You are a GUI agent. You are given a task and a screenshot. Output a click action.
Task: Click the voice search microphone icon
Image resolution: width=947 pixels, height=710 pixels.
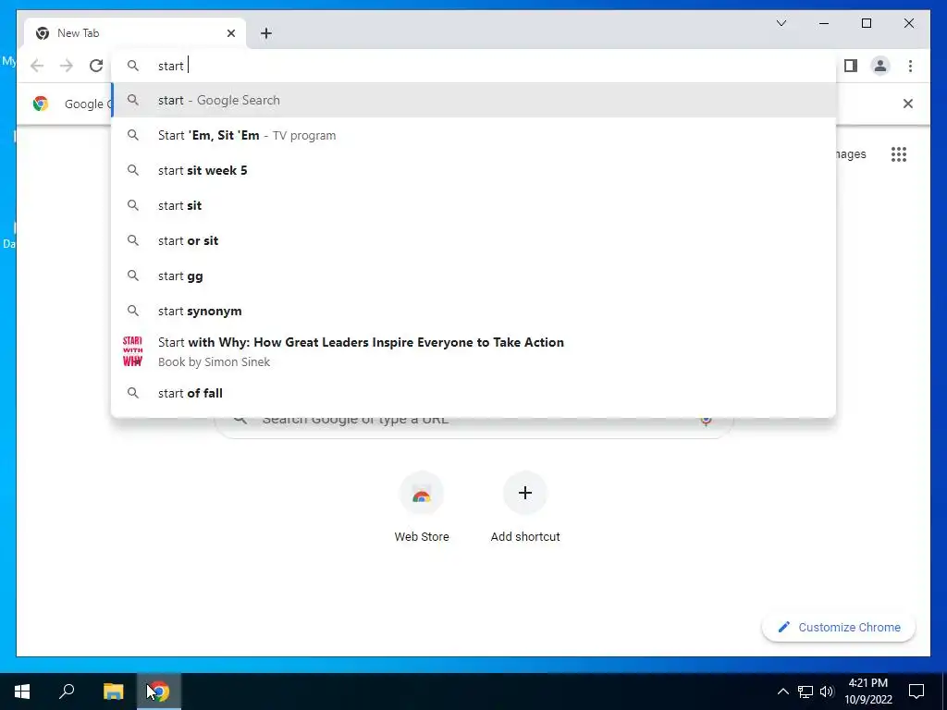tap(706, 421)
